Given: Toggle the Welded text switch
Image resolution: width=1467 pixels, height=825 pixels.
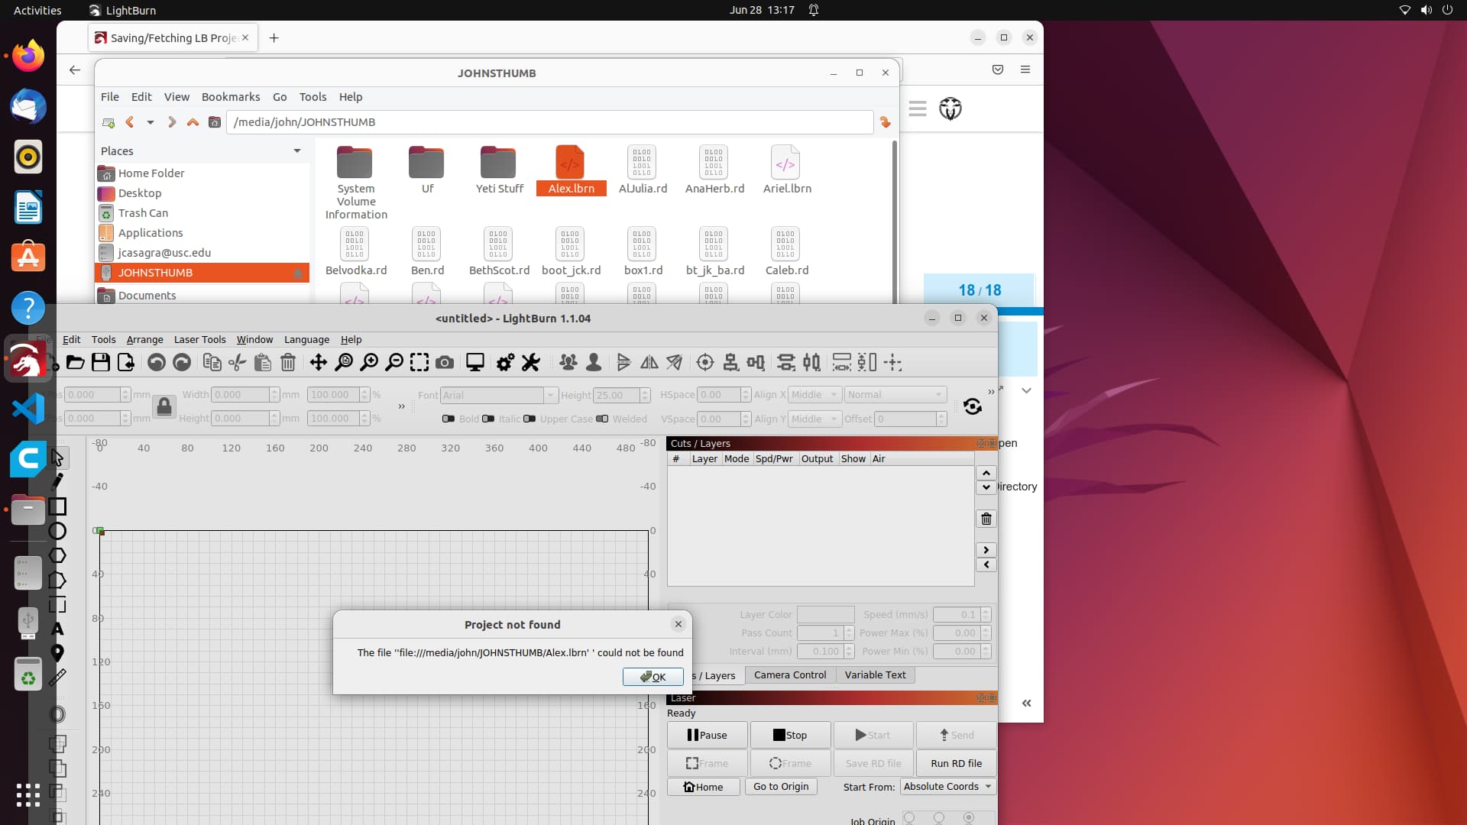Looking at the screenshot, I should [x=602, y=419].
